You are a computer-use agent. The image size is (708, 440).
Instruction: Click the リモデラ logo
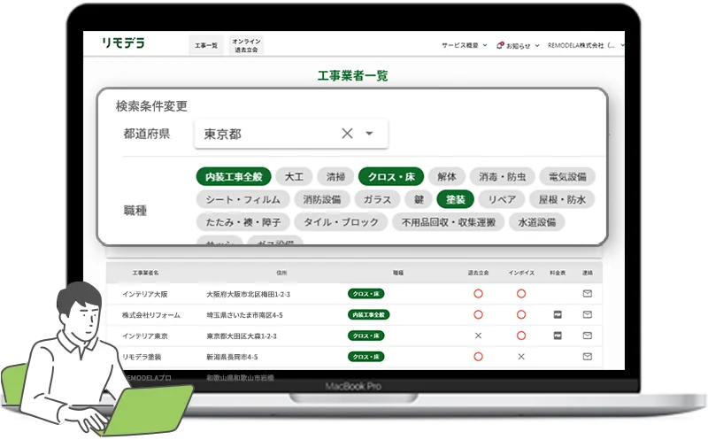(x=123, y=42)
